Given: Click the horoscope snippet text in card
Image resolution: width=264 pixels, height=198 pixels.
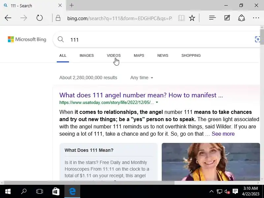Looking at the screenshot, I should [107, 169].
